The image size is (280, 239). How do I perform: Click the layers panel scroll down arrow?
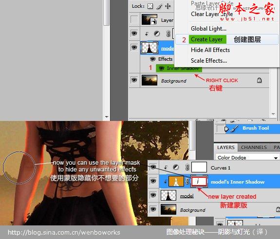[x=273, y=114]
